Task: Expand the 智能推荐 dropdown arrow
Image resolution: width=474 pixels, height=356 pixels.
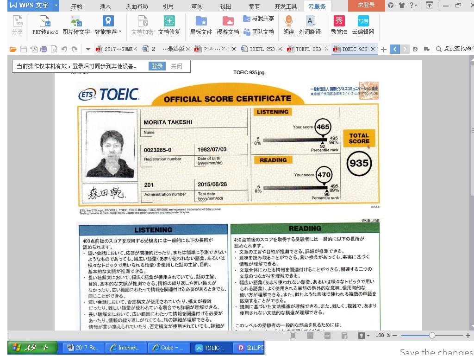Action: [120, 32]
